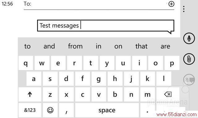Open the three-dot more options menu
This screenshot has width=198, height=118.
[184, 9]
